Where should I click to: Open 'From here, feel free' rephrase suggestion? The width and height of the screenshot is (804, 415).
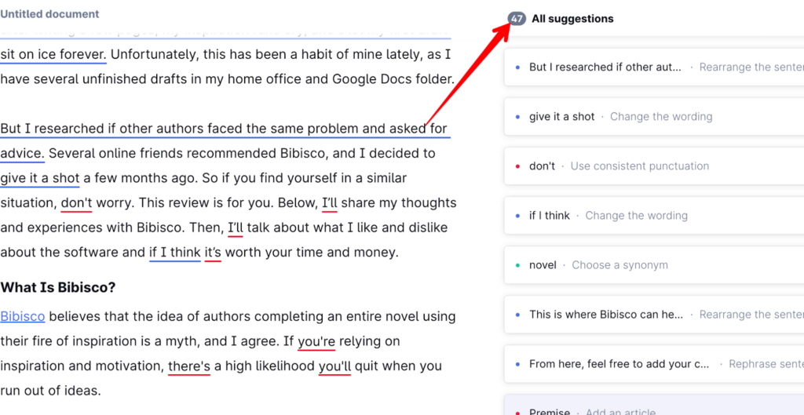tap(652, 364)
